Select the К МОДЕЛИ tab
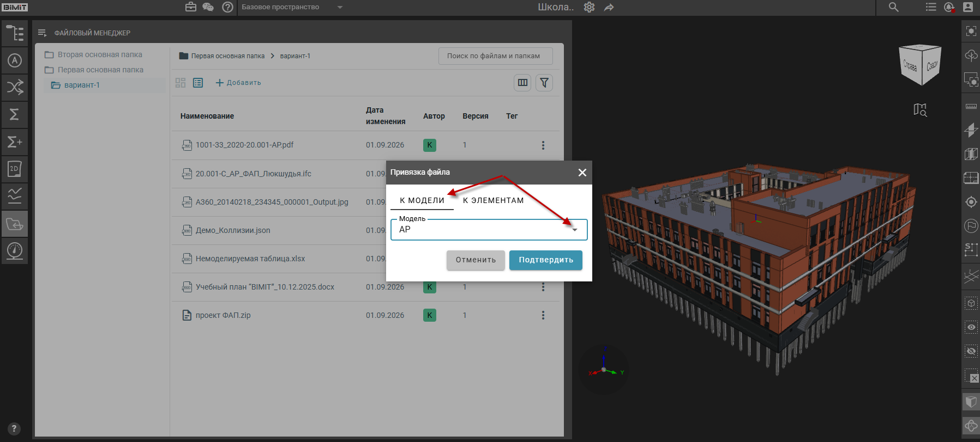Viewport: 980px width, 442px height. 422,200
